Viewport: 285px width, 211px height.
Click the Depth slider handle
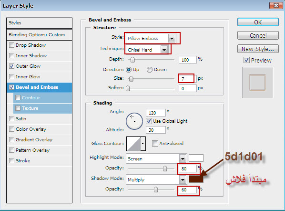pos(132,60)
